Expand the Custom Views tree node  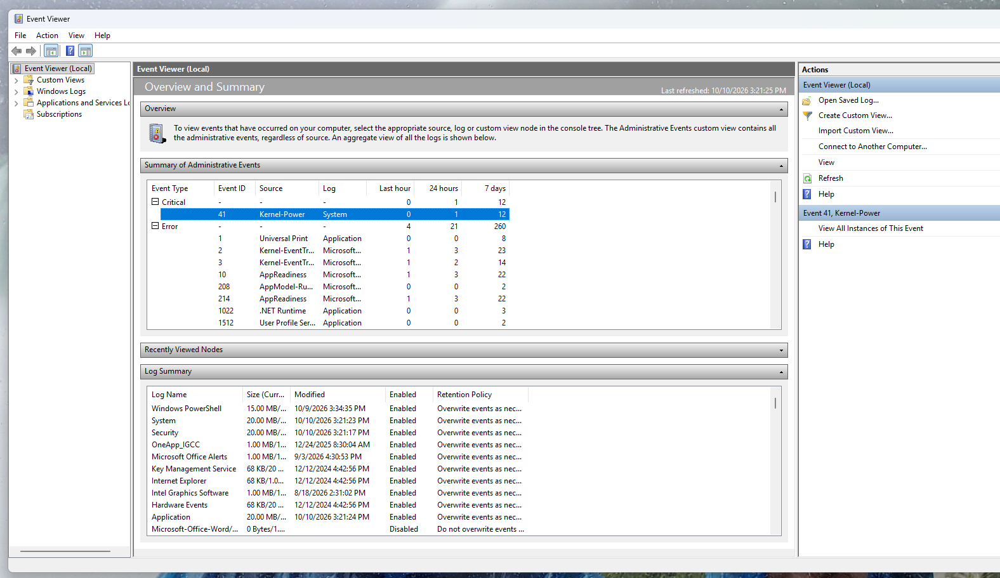click(x=16, y=81)
